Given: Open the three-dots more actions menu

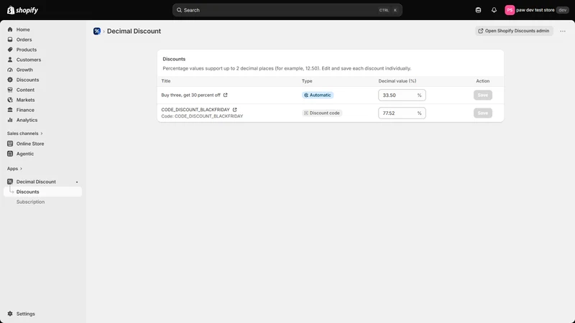Looking at the screenshot, I should point(563,31).
